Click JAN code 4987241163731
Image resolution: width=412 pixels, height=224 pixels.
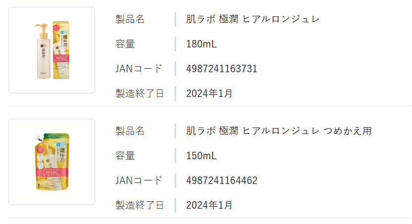pyautogui.click(x=222, y=69)
